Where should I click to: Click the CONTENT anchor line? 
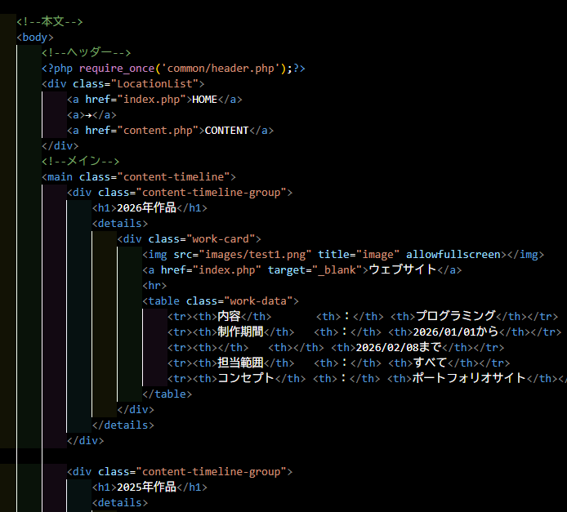pos(170,131)
